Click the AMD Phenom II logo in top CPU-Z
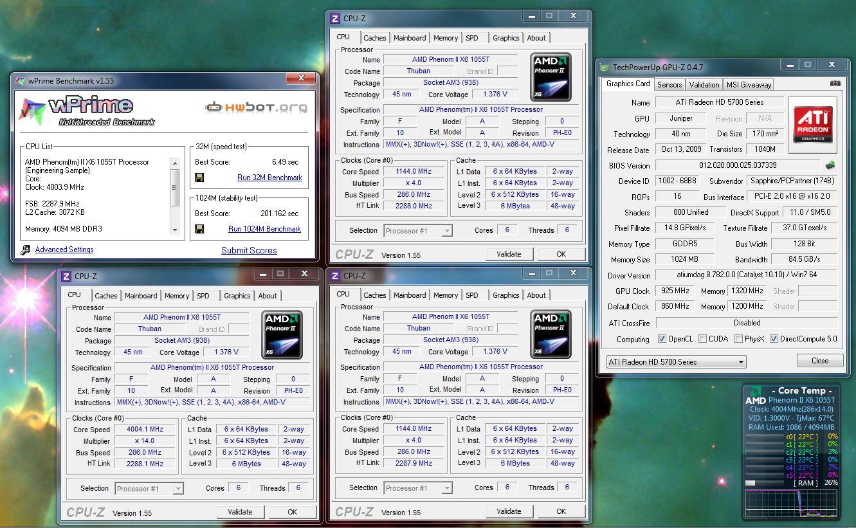Image resolution: width=856 pixels, height=528 pixels. (x=551, y=77)
